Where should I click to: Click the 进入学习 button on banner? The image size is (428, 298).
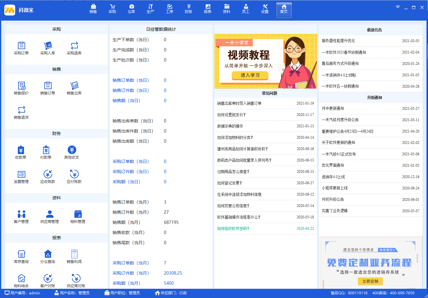pos(250,75)
